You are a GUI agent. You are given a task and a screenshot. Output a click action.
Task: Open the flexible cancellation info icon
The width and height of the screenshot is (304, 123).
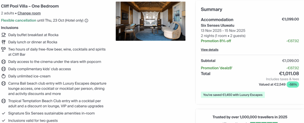coord(87,20)
